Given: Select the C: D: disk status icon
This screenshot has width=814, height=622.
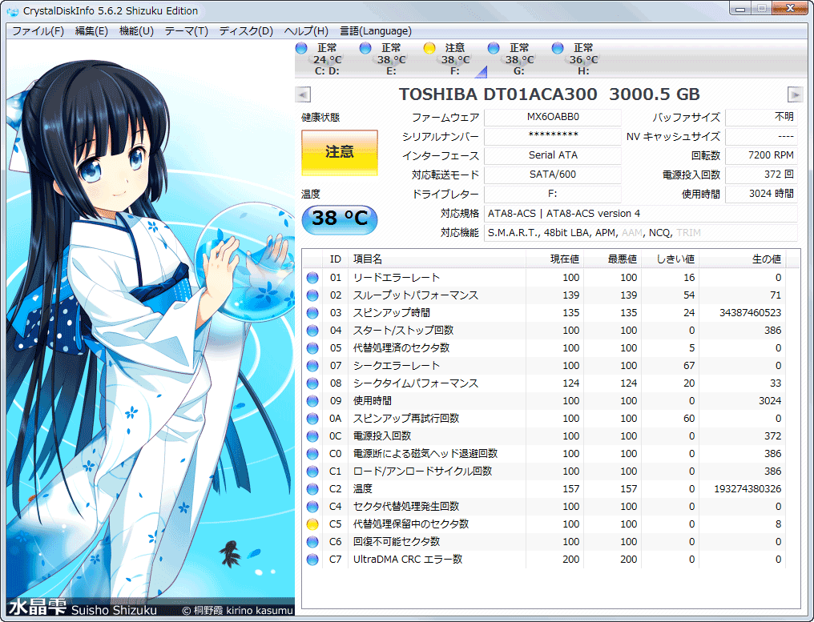Looking at the screenshot, I should (301, 48).
